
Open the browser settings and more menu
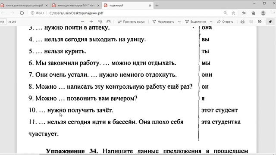(x=273, y=13)
